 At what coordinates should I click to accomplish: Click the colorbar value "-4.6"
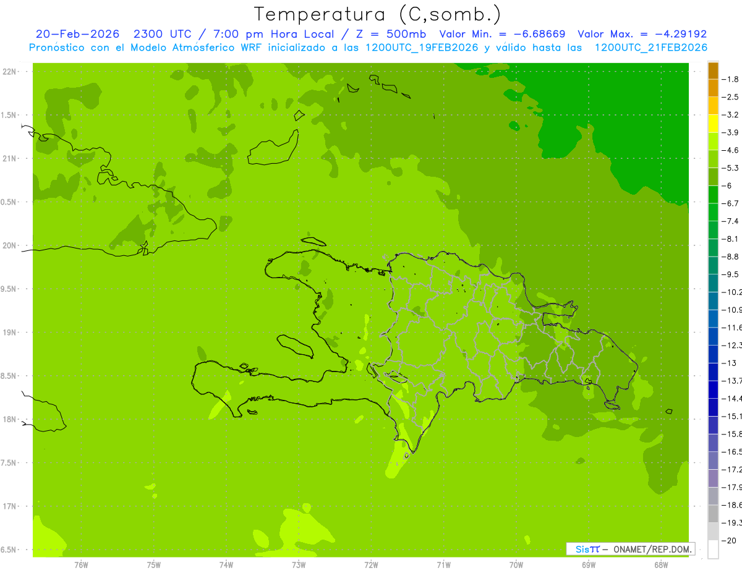pyautogui.click(x=731, y=150)
